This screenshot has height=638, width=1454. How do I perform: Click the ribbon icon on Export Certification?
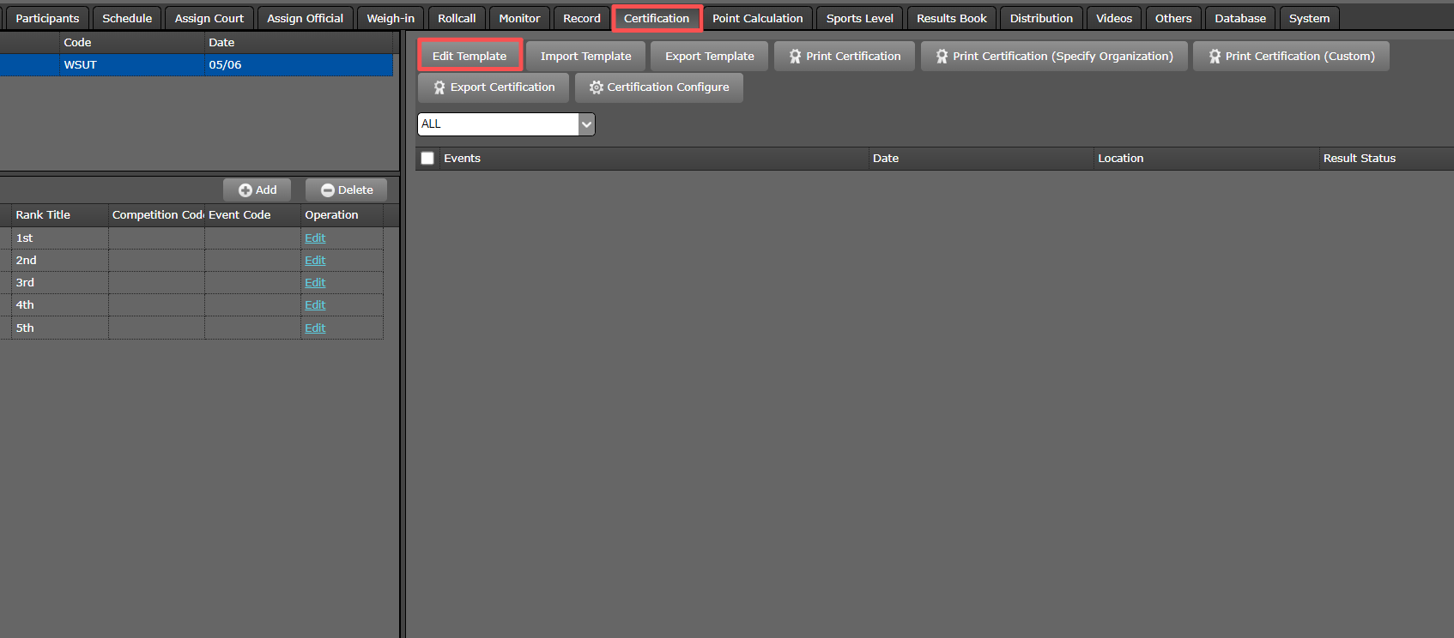tap(439, 87)
